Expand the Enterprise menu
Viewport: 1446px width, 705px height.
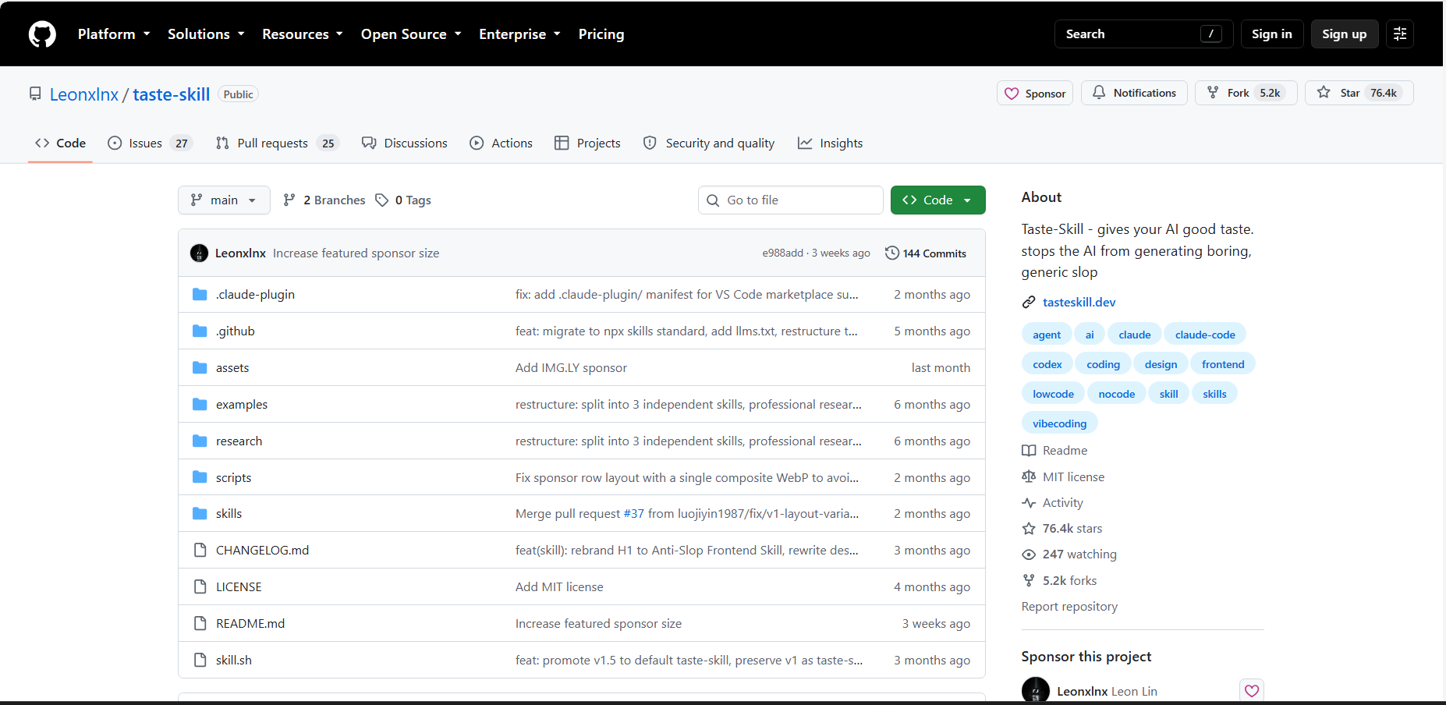click(519, 34)
